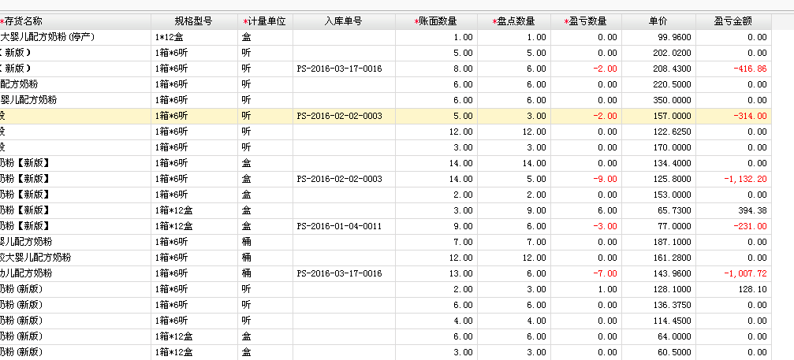
Task: Click the red -9.00 quantity cell
Action: [587, 179]
